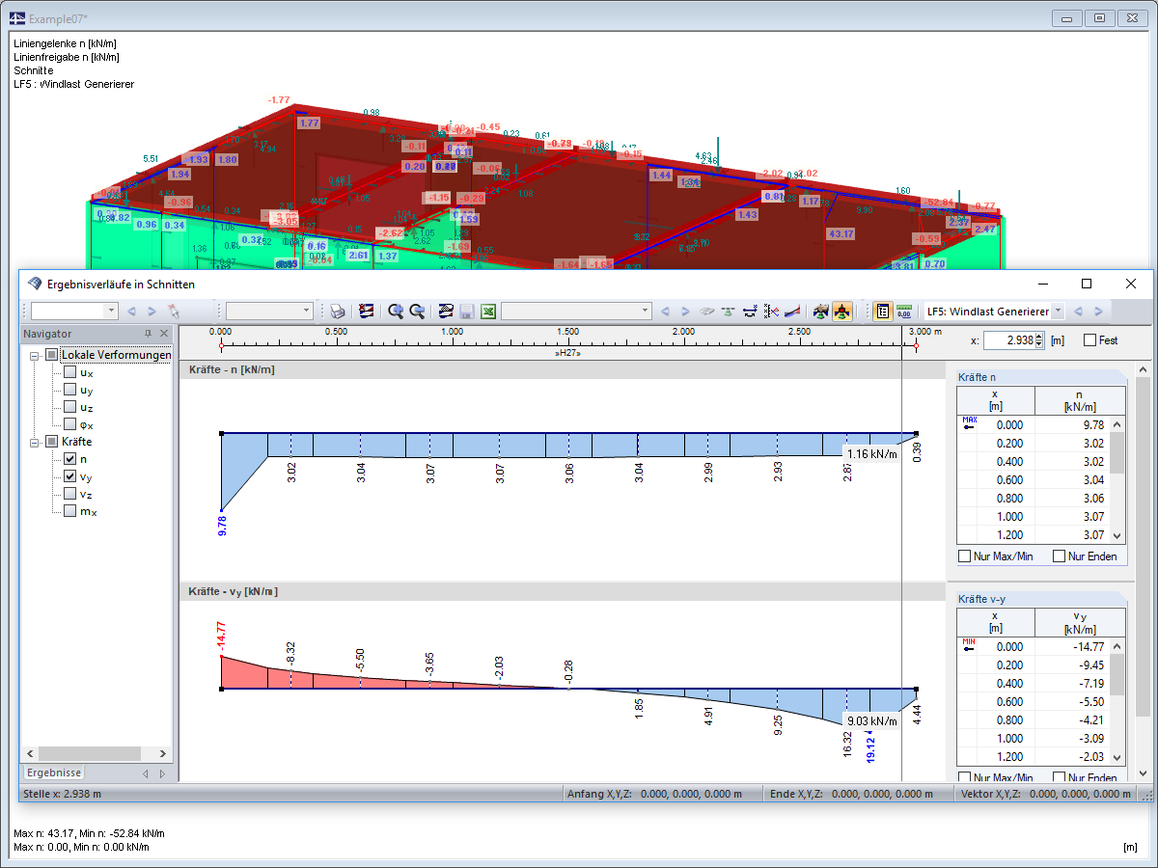
Task: Click the right arrow after the first toolbar combo box
Action: pos(152,312)
